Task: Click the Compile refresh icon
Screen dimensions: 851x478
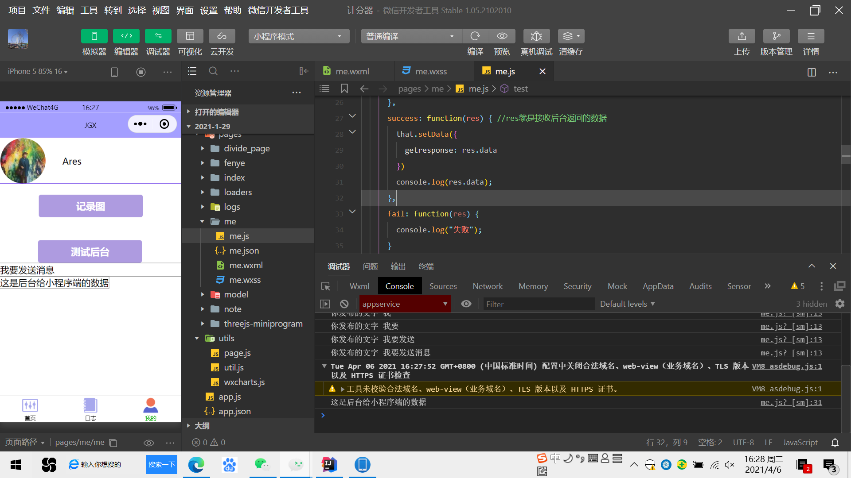Action: coord(475,36)
